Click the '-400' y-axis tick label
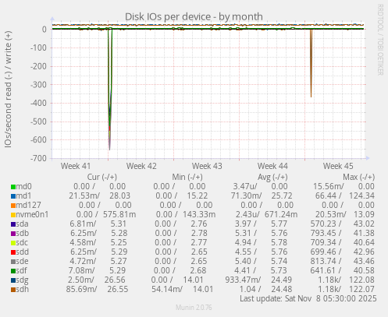 tap(38, 103)
